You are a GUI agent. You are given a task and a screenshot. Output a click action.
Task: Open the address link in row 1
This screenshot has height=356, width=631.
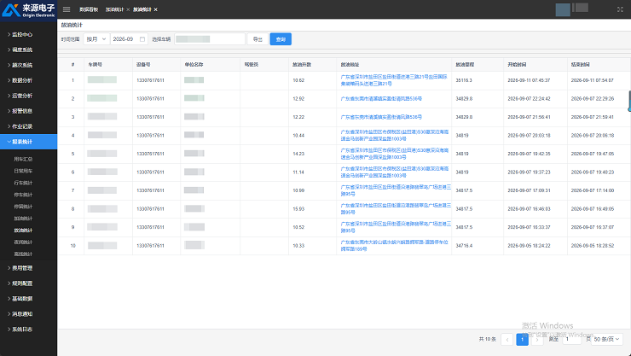(x=394, y=80)
